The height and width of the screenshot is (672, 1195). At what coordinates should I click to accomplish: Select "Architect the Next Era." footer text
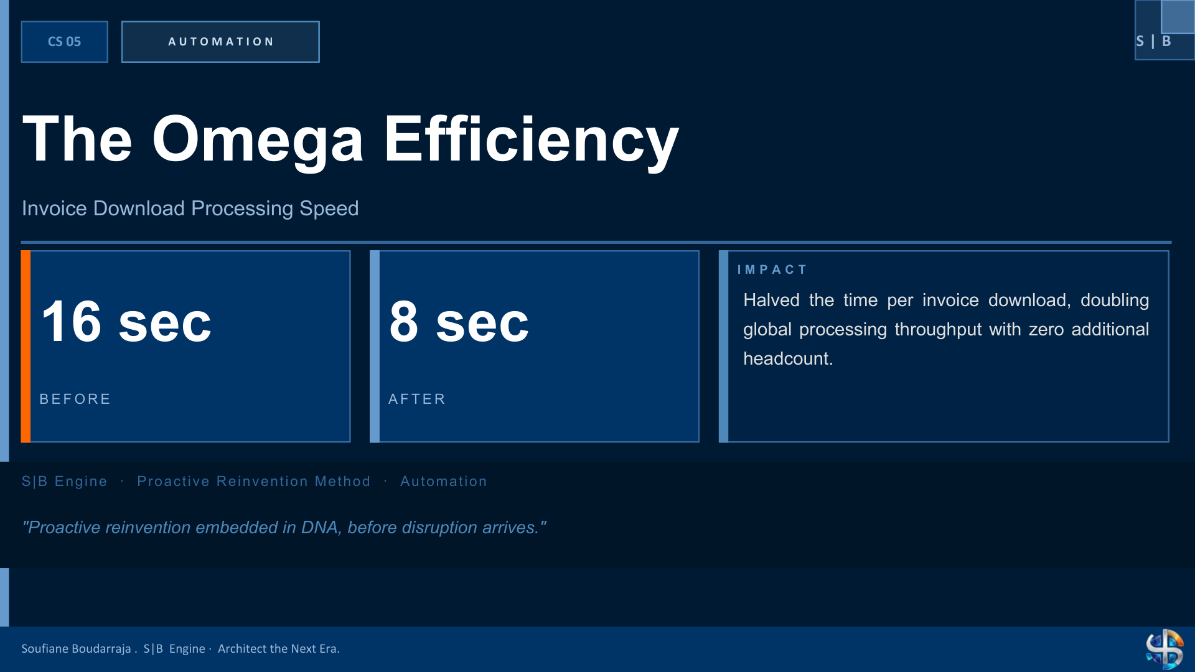279,648
